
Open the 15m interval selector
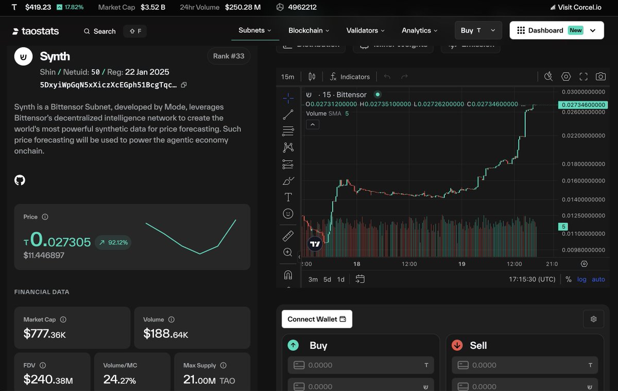pos(287,77)
